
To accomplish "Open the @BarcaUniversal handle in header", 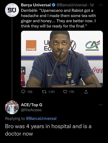I will point(72,5).
